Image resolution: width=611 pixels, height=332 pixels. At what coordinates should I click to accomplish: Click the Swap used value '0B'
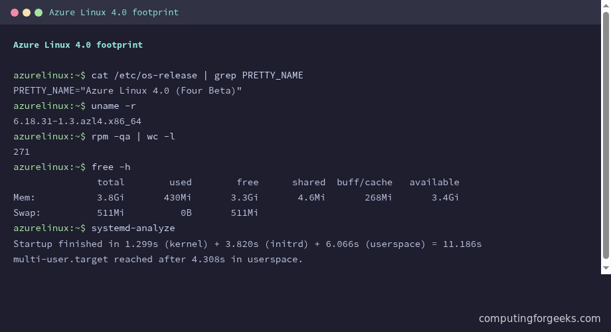(x=186, y=212)
